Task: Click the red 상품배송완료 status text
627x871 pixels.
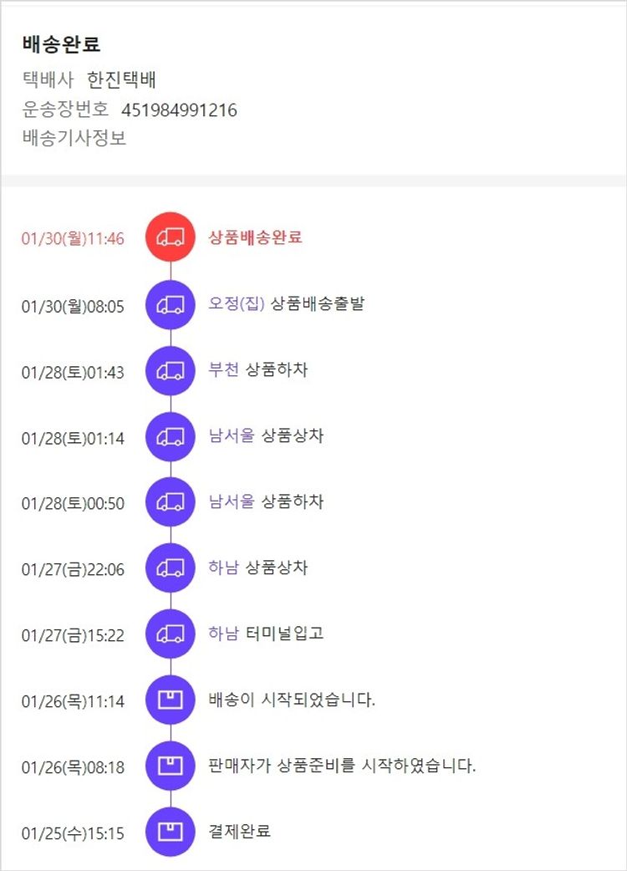Action: 255,237
